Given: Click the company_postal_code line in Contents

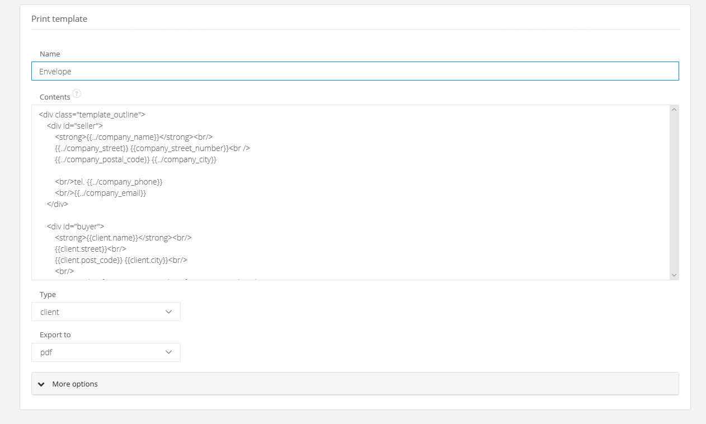Looking at the screenshot, I should coord(135,159).
